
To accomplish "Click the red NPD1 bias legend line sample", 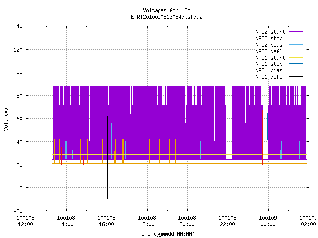I will click(x=296, y=70).
